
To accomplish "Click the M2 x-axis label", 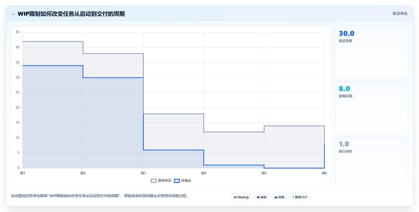I will (x=83, y=173).
